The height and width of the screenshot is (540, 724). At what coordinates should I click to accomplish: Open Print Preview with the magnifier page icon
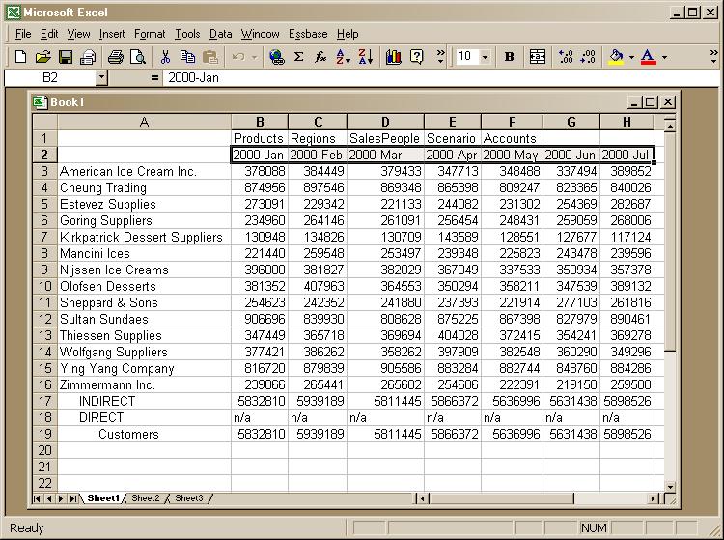coord(138,57)
